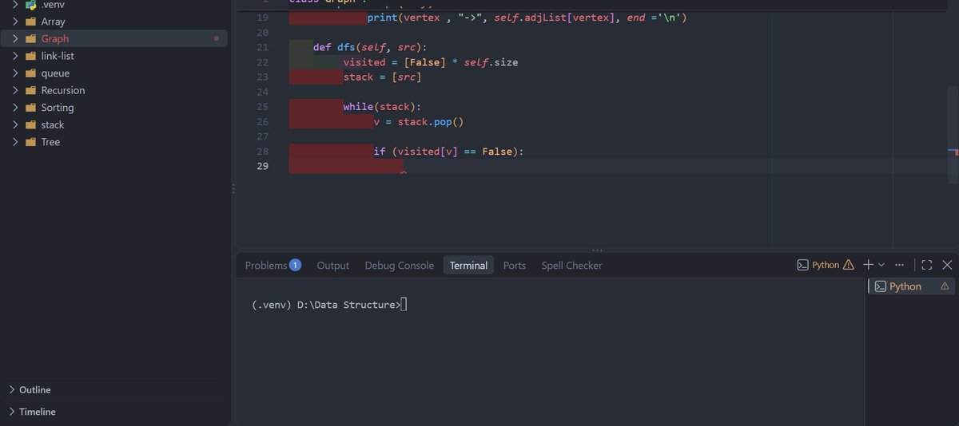Select the queue folder icon

click(31, 73)
